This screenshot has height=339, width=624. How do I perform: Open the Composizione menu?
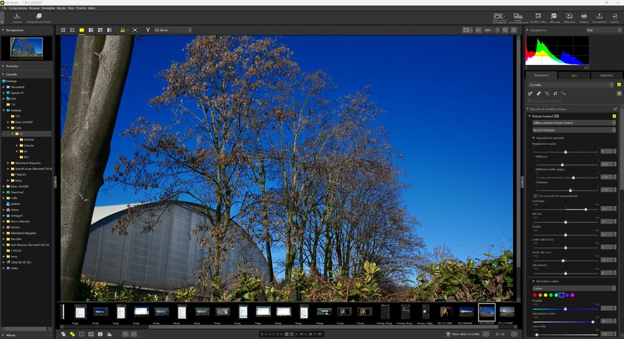(18, 8)
